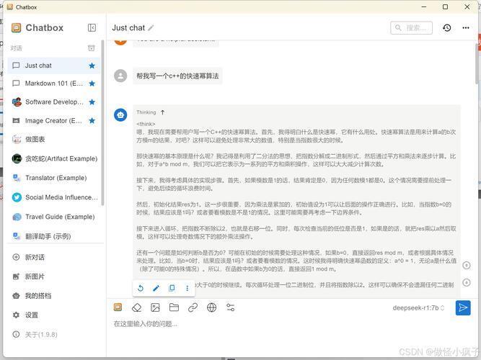Open the Translator (Example) conversation
The height and width of the screenshot is (360, 481).
[x=53, y=178]
